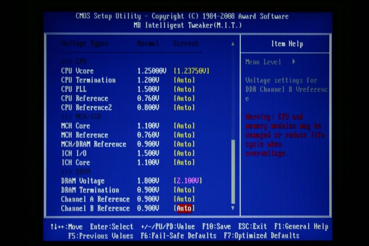The height and width of the screenshot is (246, 369).
Task: Click the CPU PLL normal value 1.500V
Action: (x=148, y=89)
